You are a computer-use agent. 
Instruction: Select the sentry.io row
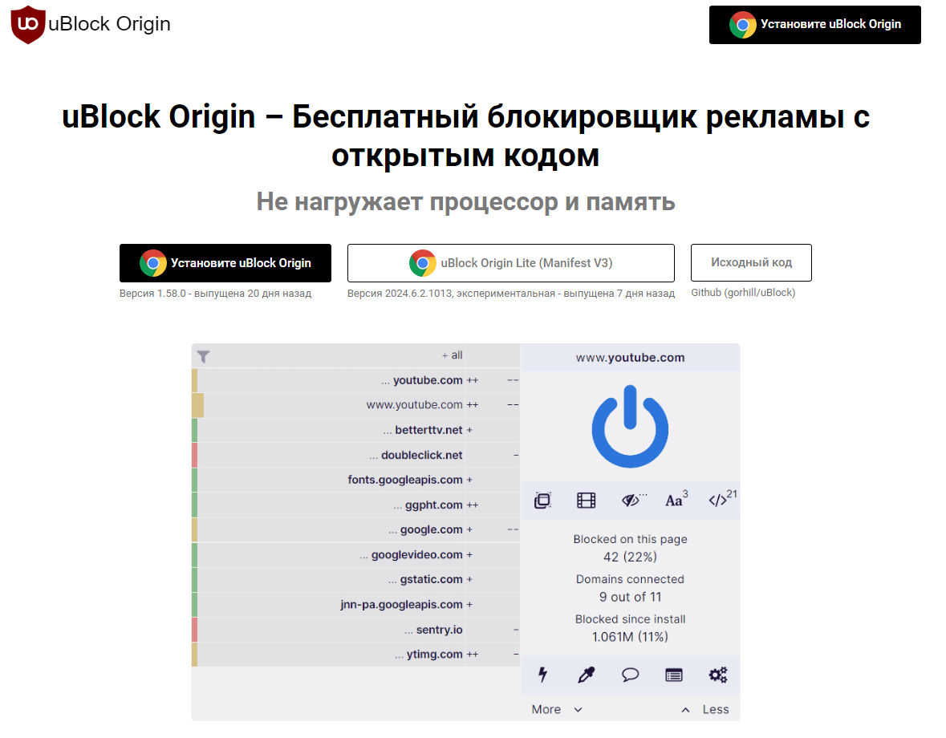pos(356,630)
